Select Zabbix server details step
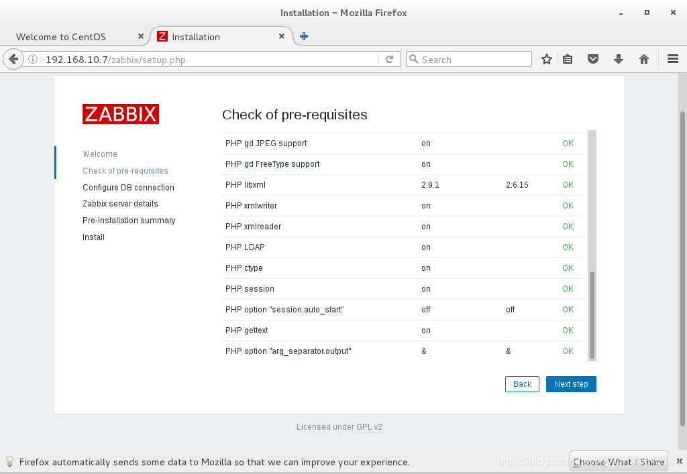 click(x=120, y=204)
